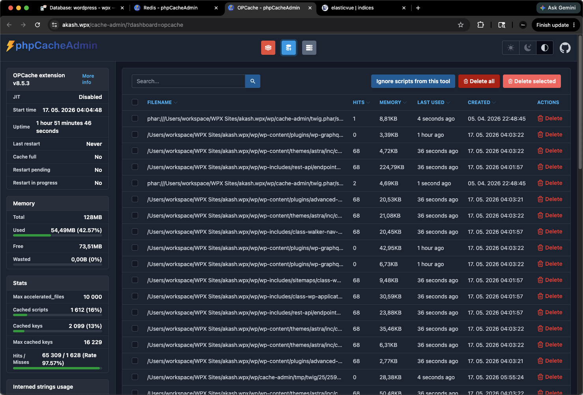583x395 pixels.
Task: Open new browser tab
Action: click(418, 8)
